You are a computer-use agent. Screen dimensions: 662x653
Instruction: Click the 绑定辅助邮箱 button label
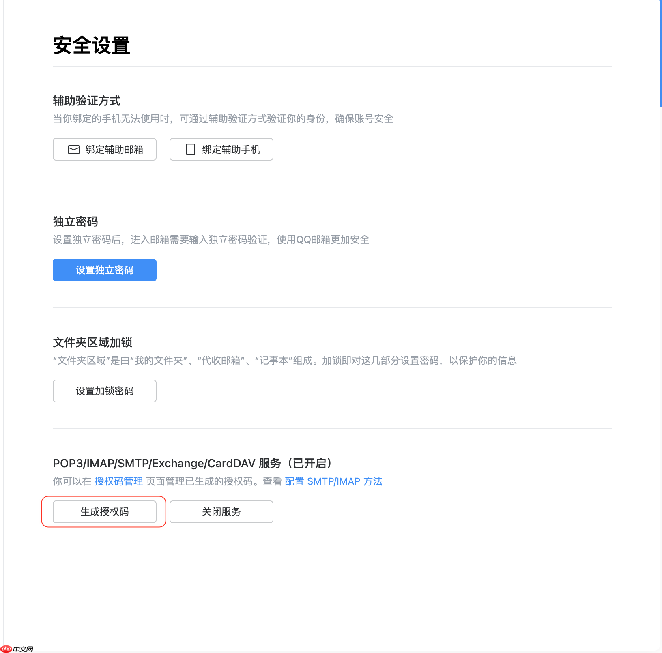pos(114,150)
